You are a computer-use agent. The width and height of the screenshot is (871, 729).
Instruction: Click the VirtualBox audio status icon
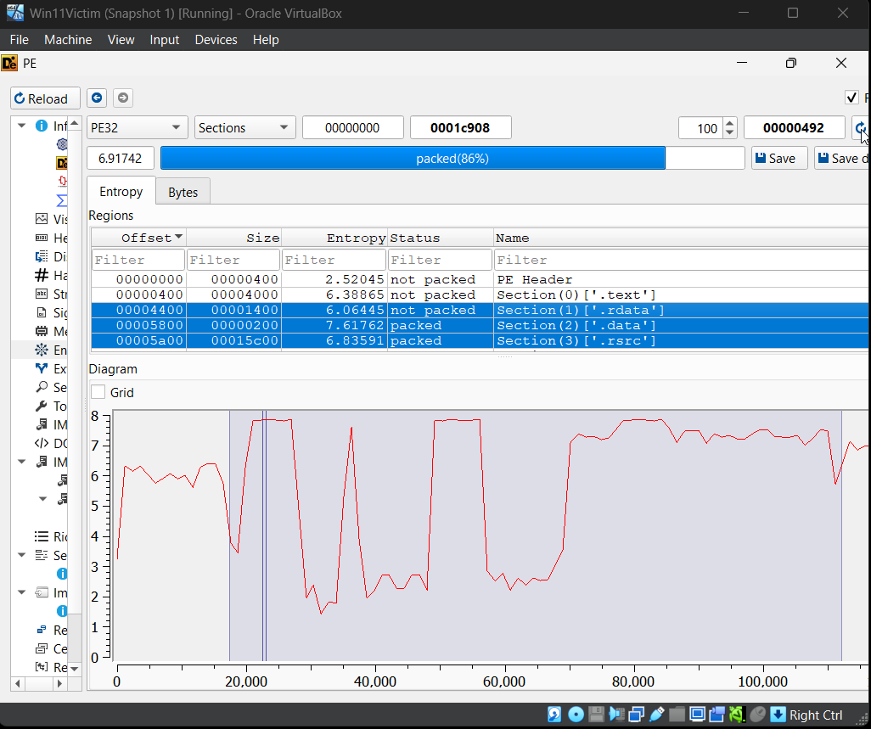coord(616,715)
